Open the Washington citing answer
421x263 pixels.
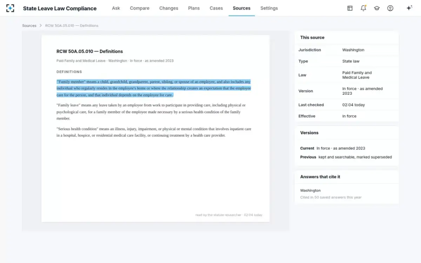click(310, 190)
